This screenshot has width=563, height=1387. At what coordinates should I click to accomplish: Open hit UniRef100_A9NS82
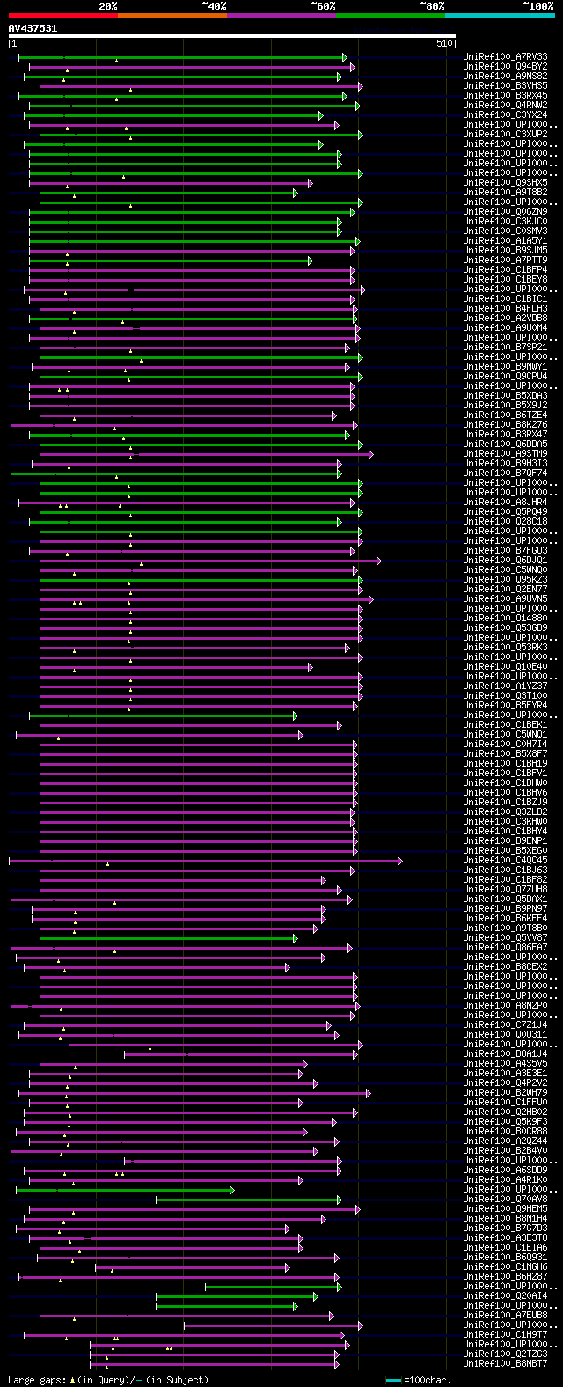505,77
